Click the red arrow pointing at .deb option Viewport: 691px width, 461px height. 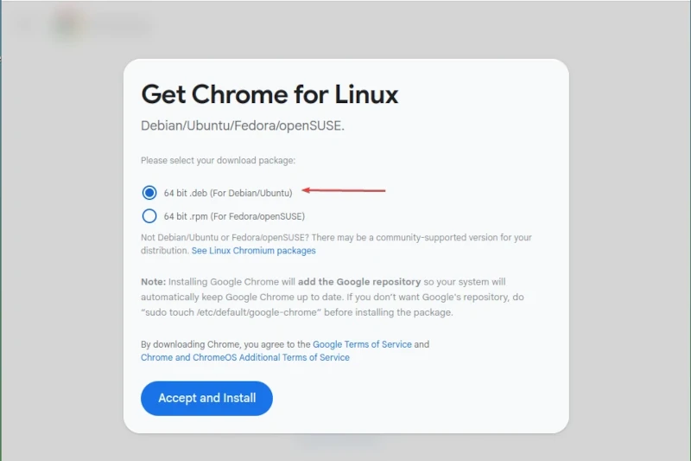click(x=344, y=190)
